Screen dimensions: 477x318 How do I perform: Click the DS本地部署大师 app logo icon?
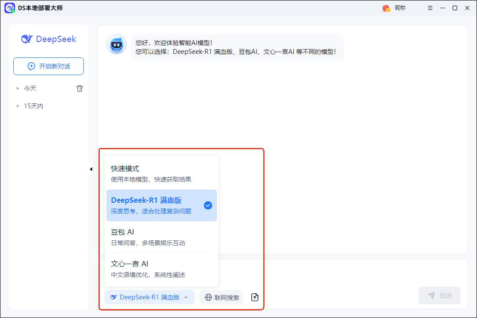click(10, 8)
